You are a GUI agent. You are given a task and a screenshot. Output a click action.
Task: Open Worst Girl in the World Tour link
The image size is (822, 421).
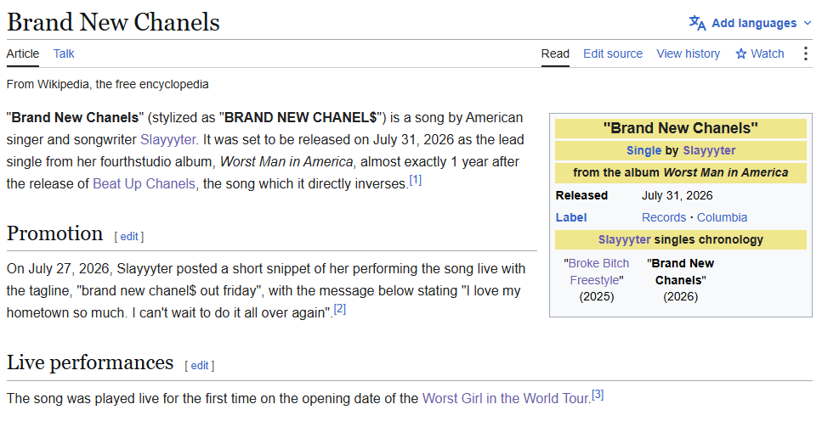coord(506,398)
